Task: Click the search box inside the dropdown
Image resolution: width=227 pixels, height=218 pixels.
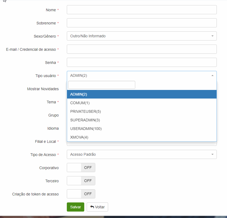Action: pos(101,85)
